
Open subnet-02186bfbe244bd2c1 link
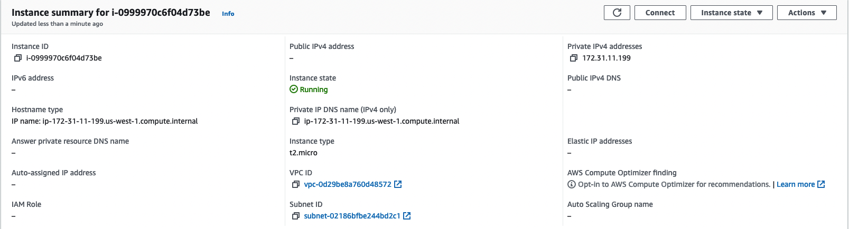coord(352,216)
